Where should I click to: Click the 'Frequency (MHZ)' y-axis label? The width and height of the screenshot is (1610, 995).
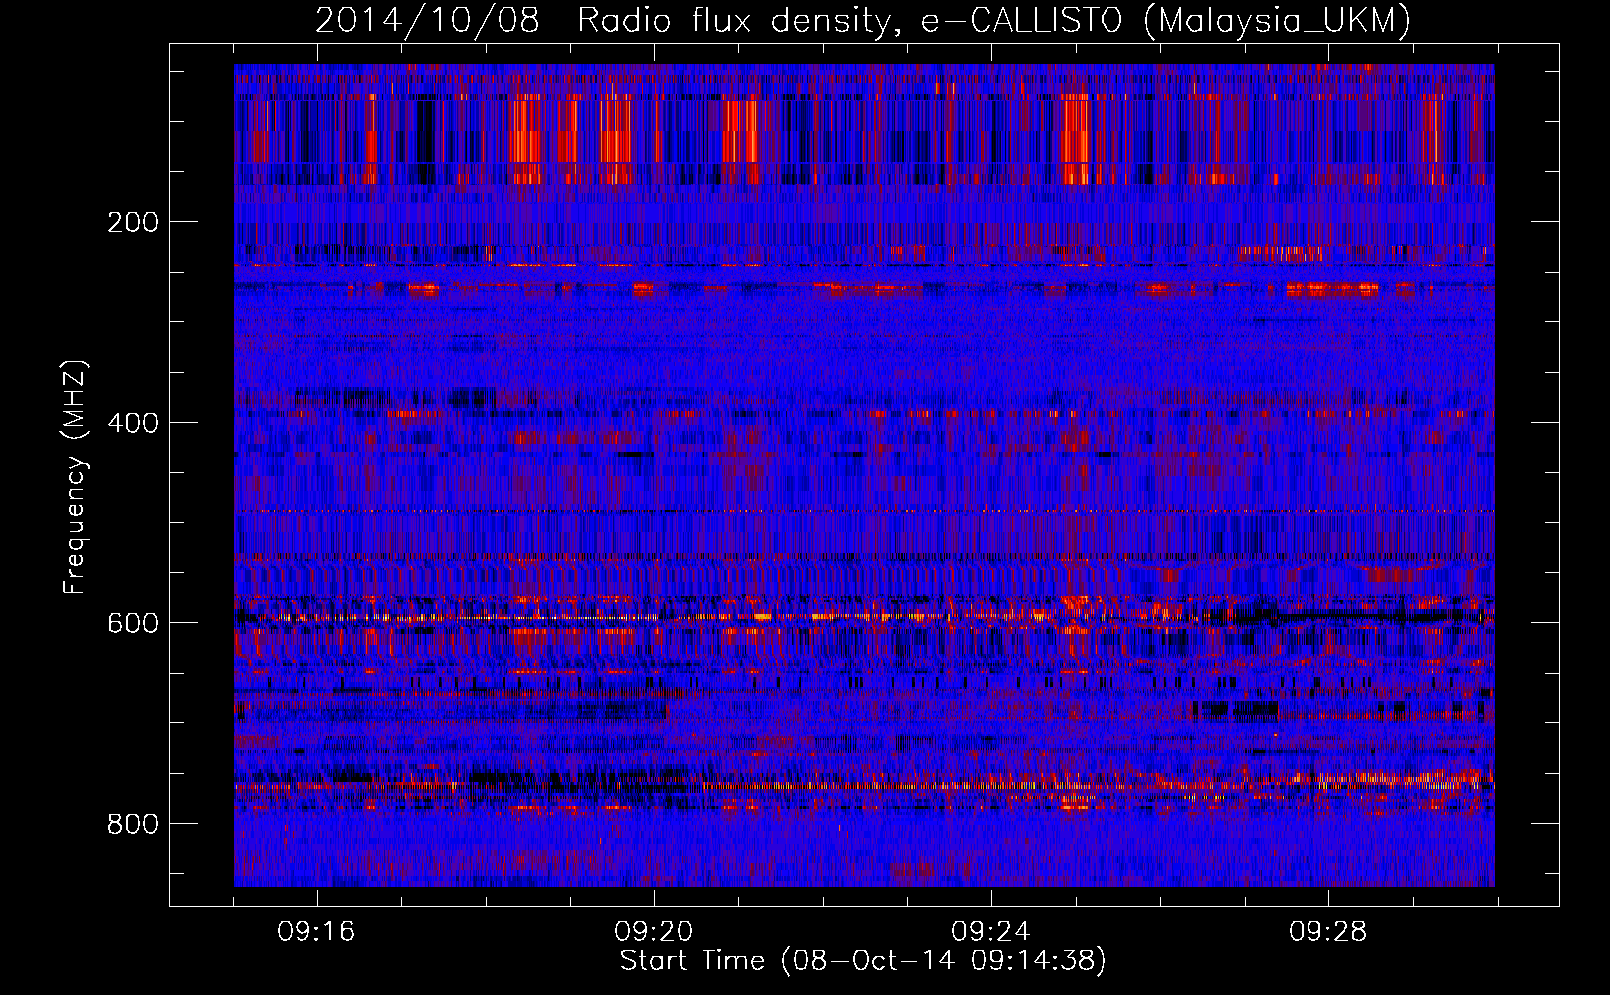click(75, 477)
